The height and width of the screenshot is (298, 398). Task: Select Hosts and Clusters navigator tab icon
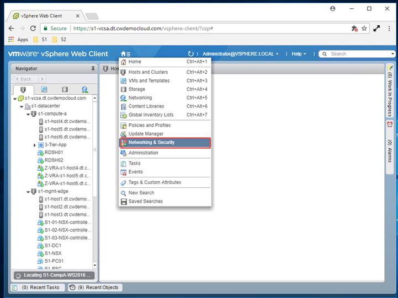click(x=23, y=90)
